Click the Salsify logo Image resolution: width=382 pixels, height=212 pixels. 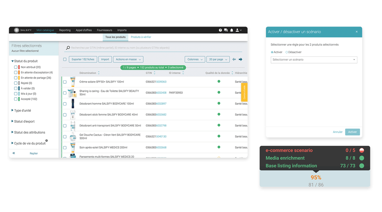(x=23, y=30)
